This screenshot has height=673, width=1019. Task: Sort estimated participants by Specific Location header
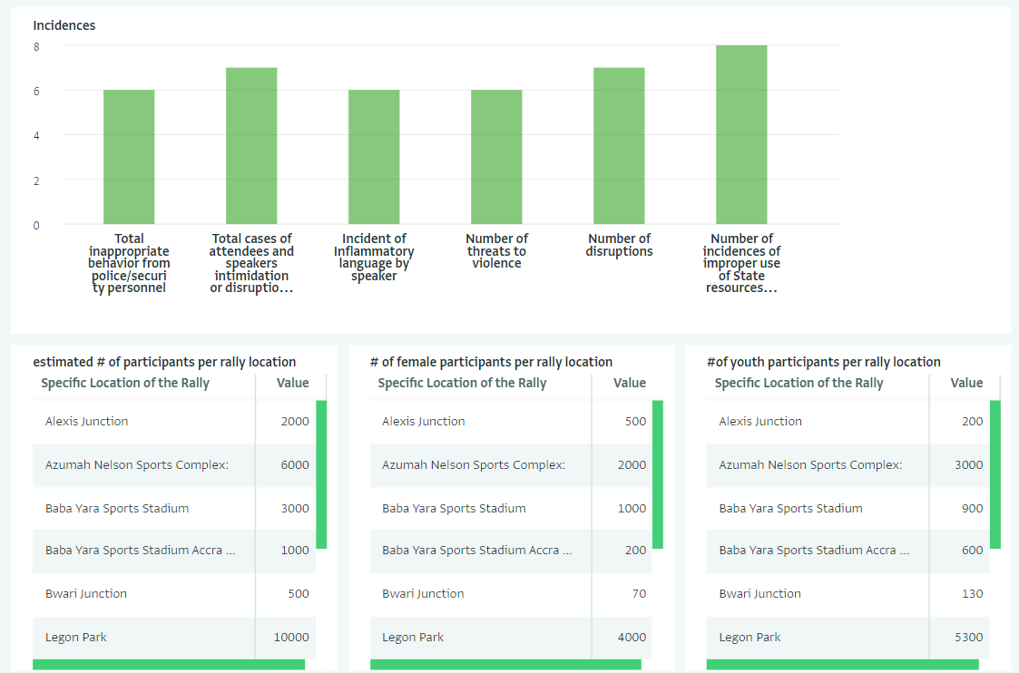click(125, 383)
